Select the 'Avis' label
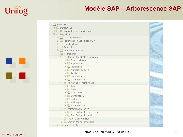Image resolution: width=183 pixels, height=137 pixels. tap(73, 86)
